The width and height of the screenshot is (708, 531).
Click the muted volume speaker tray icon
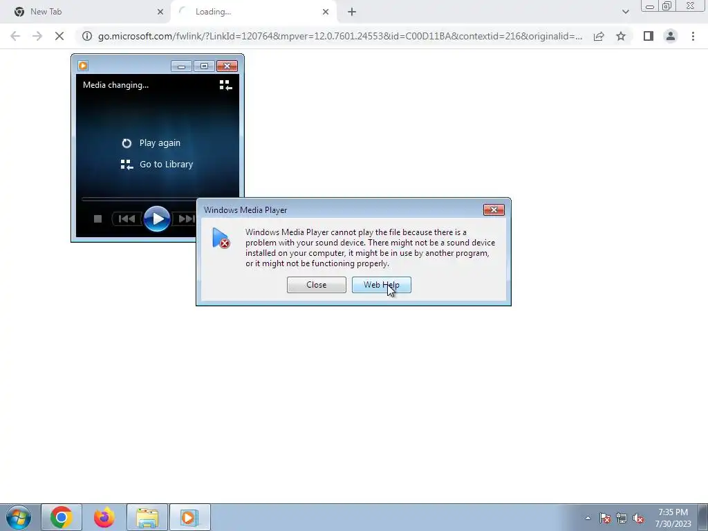tap(638, 518)
